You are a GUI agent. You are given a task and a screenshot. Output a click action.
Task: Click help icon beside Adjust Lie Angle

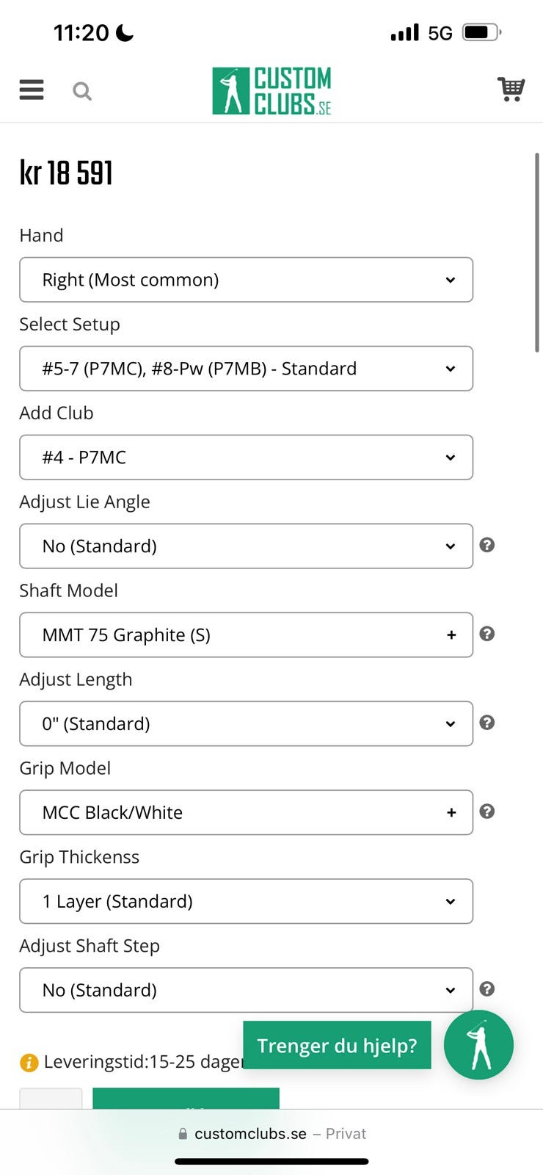(486, 545)
